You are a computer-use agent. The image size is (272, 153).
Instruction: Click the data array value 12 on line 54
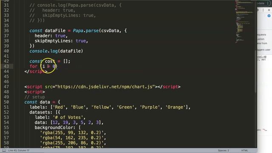tap(55, 122)
